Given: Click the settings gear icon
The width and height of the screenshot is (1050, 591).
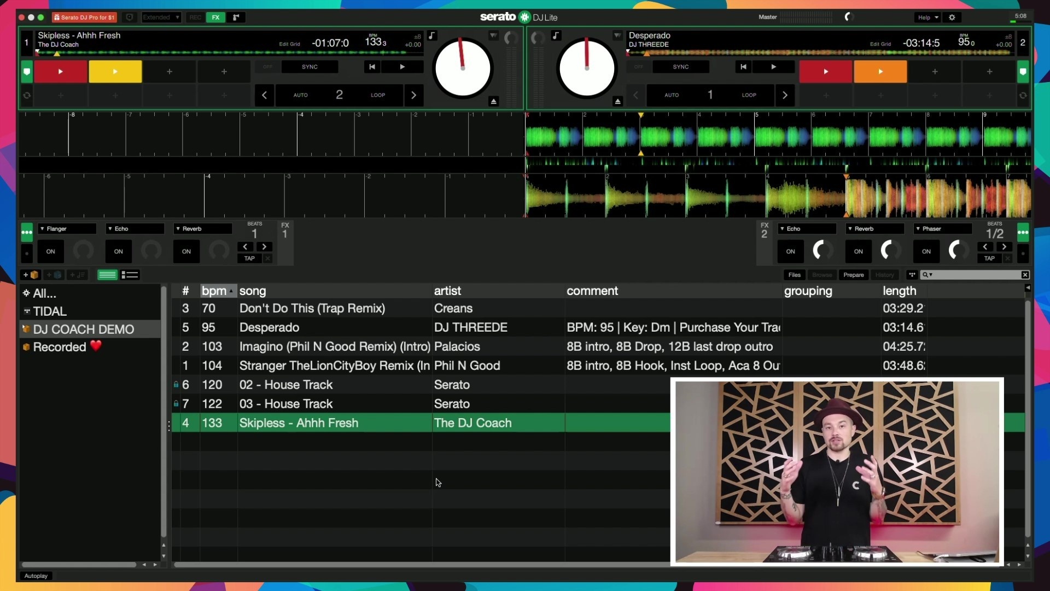Looking at the screenshot, I should tap(952, 18).
